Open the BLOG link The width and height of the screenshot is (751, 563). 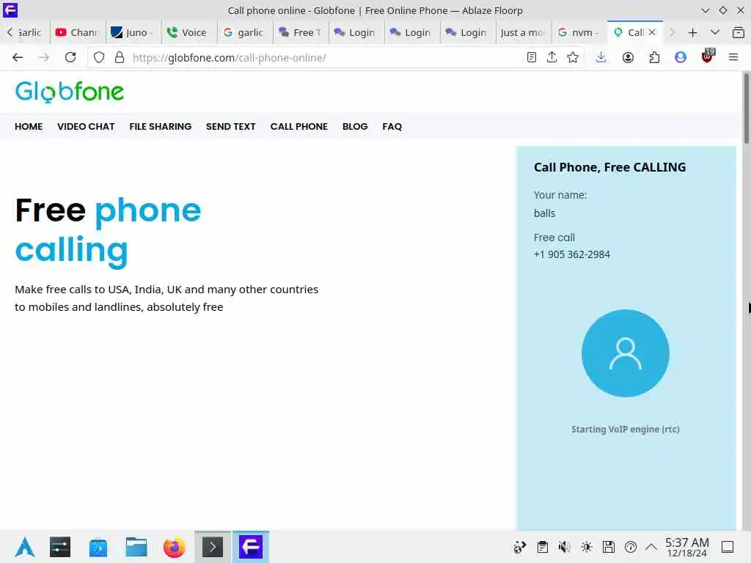click(x=355, y=126)
